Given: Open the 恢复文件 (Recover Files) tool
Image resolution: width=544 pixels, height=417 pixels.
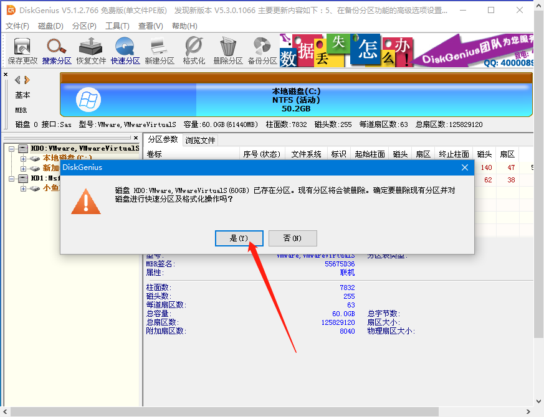Looking at the screenshot, I should coord(91,51).
